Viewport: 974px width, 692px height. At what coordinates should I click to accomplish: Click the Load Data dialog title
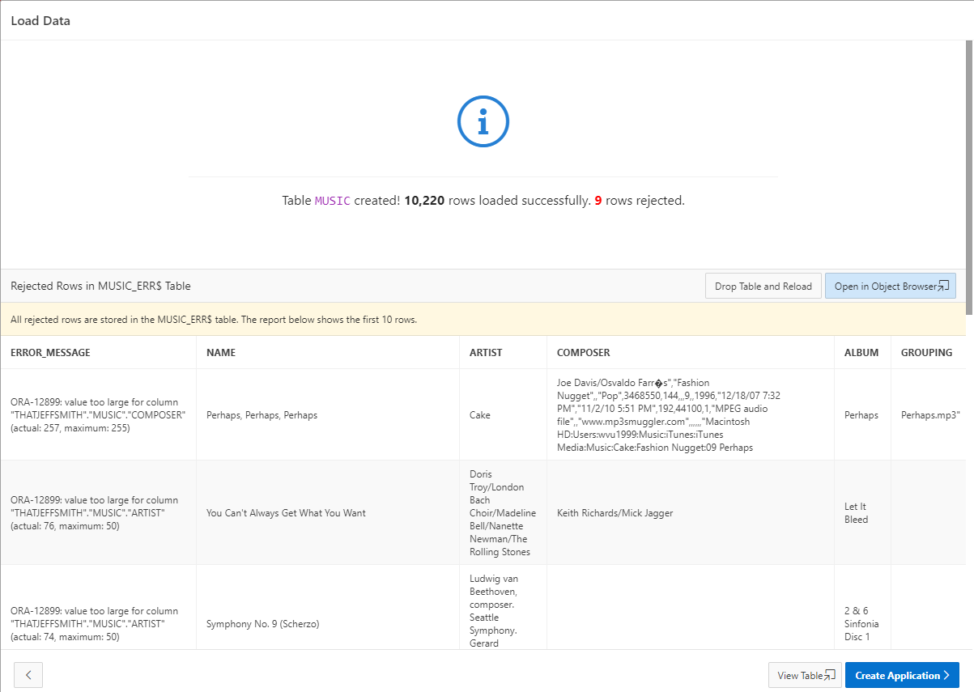click(x=40, y=21)
